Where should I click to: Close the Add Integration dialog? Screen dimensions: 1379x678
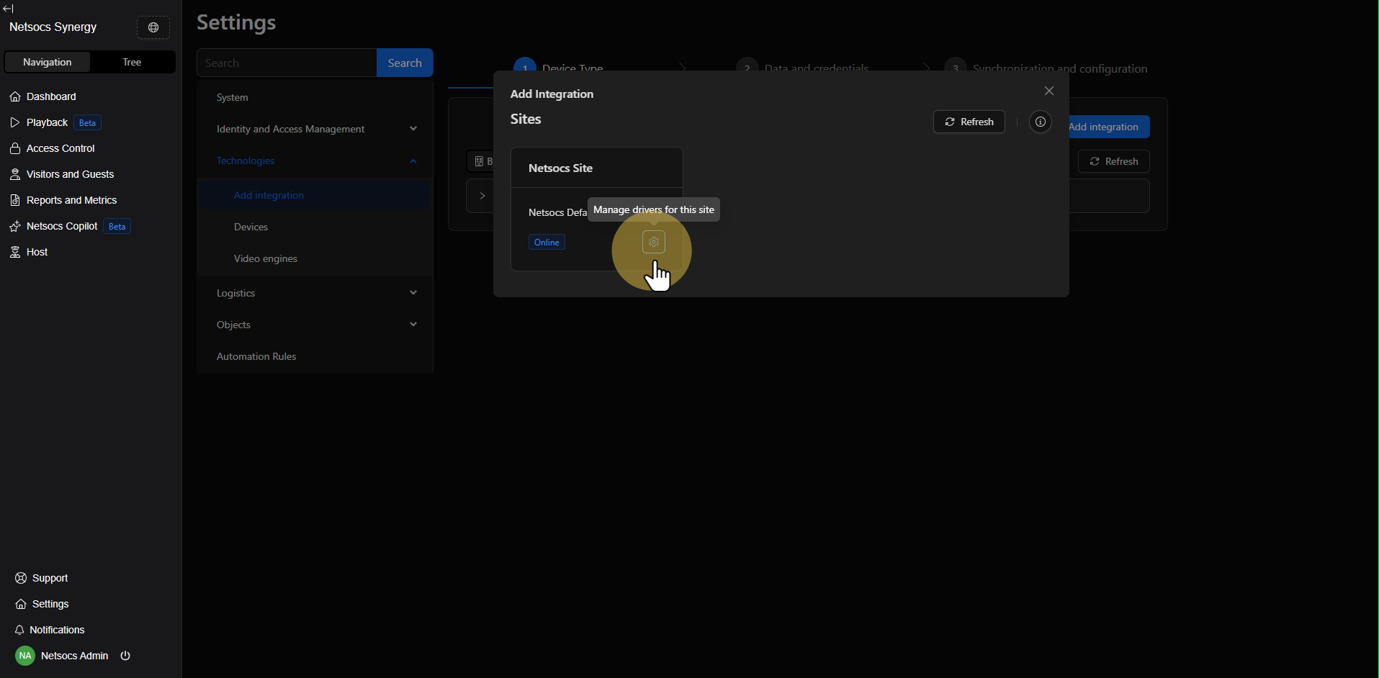pyautogui.click(x=1048, y=91)
